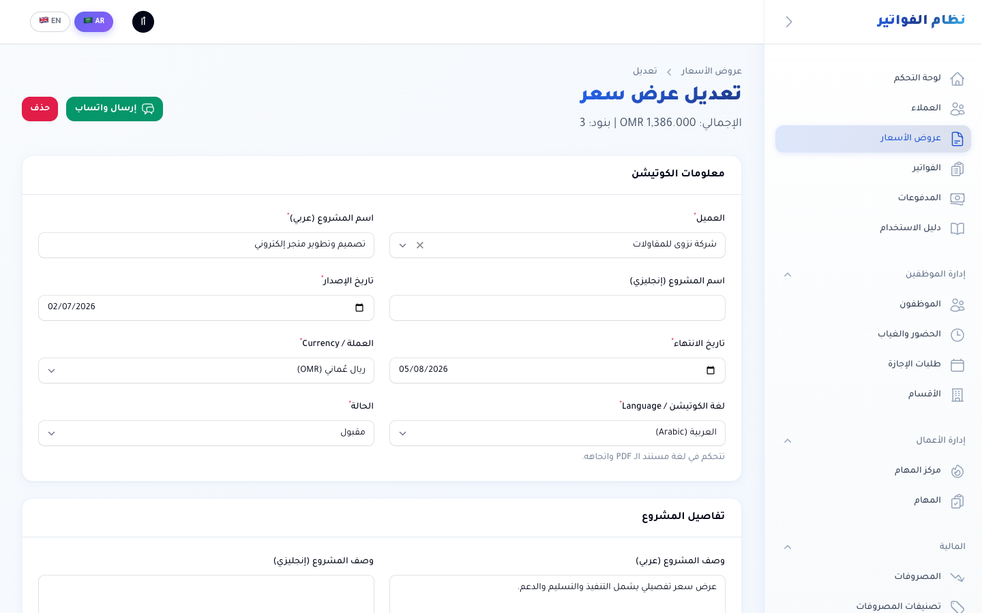
Task: Click empty project name English field
Action: pyautogui.click(x=557, y=308)
